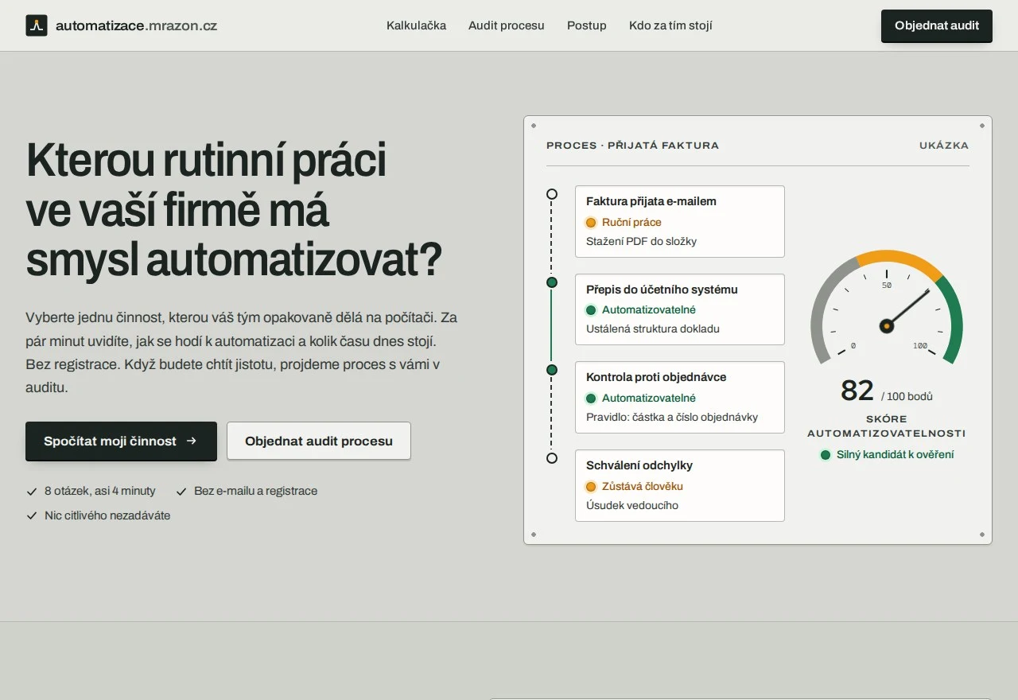Go to Audit procesu section
The image size is (1018, 700).
click(x=507, y=25)
